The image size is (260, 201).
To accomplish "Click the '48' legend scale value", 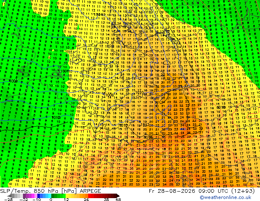I will (x=118, y=199).
